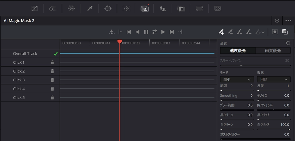Open the Color Warper palette
This screenshot has width=295, height=141.
tap(71, 9)
